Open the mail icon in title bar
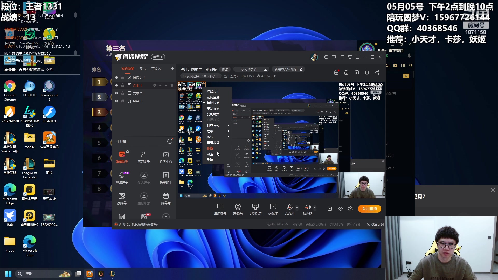Screen dimensions: 498x280 coord(326,57)
